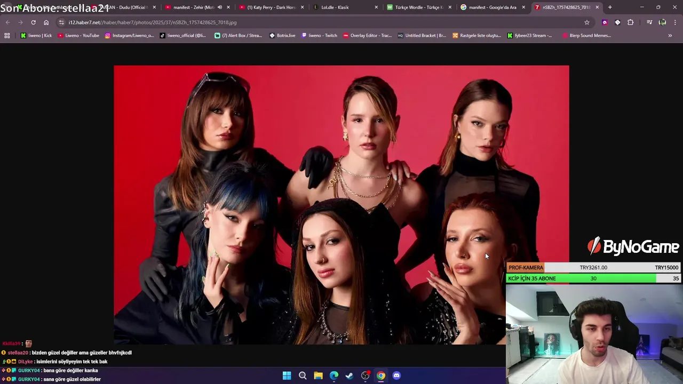683x384 pixels.
Task: Click the pink star extension icon
Action: (605, 22)
